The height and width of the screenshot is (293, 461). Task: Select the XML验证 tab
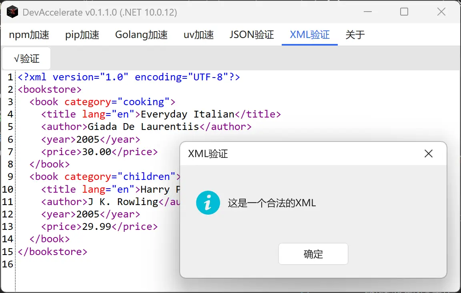coord(310,35)
